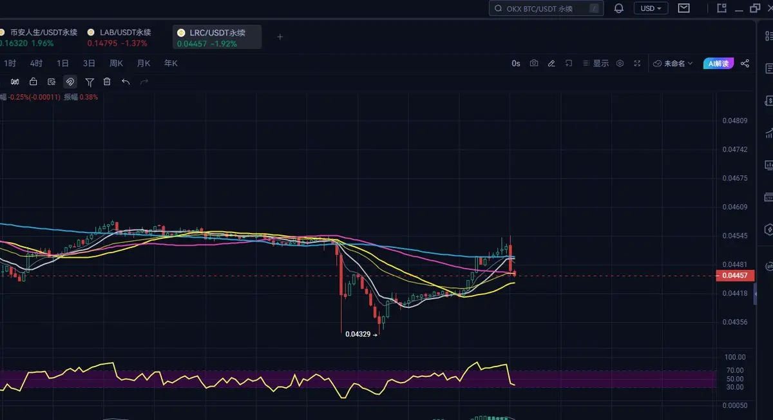Select the pencil drawing tool
773x420 pixels.
click(x=551, y=63)
